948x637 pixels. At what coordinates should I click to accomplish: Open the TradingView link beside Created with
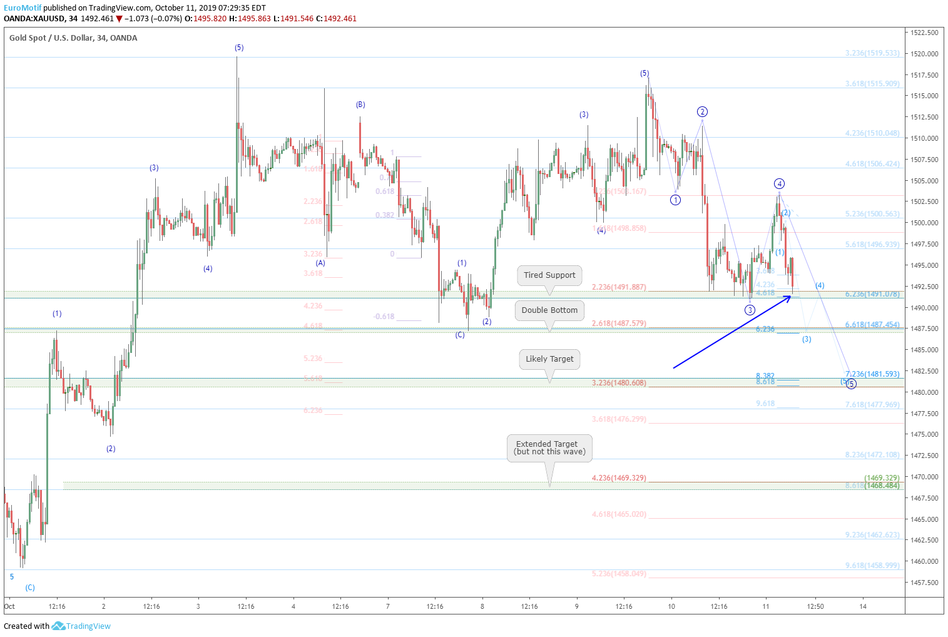[x=88, y=626]
